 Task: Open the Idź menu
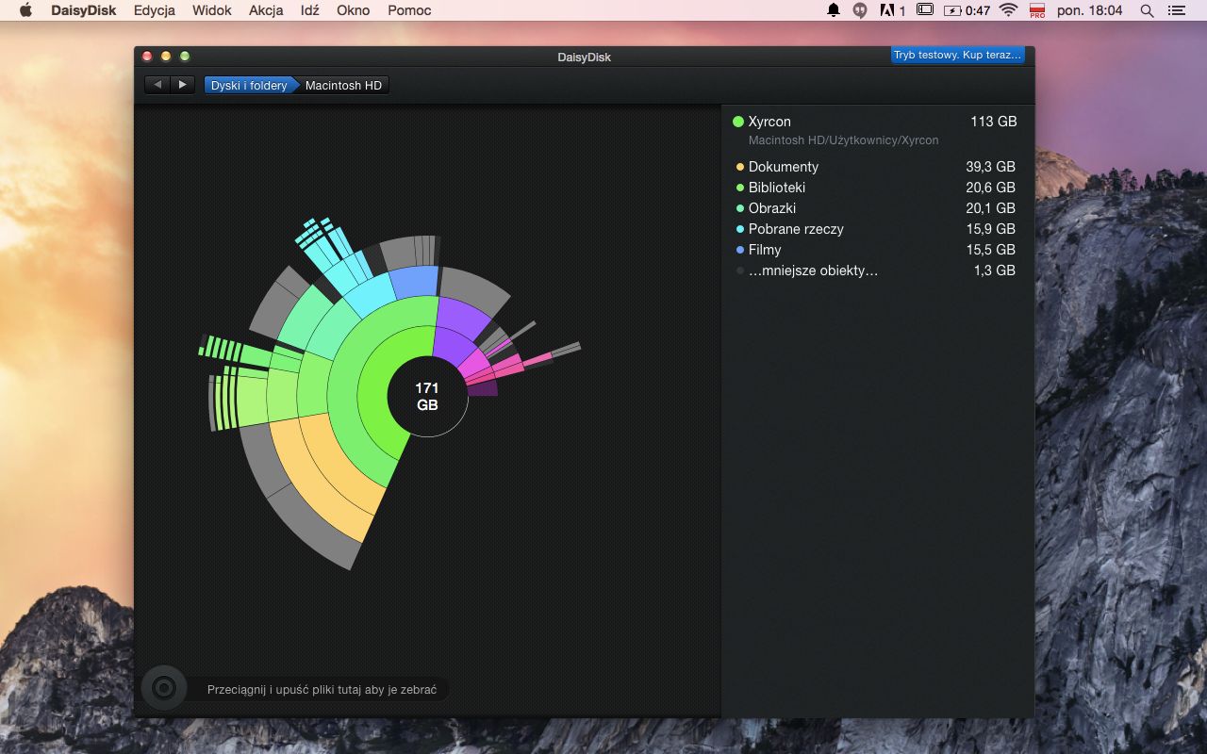tap(309, 10)
